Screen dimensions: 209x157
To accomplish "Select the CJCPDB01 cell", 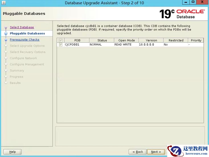I will tap(77, 44).
